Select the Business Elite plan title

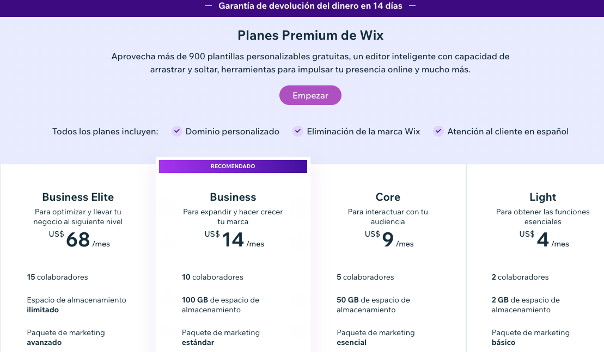[78, 197]
